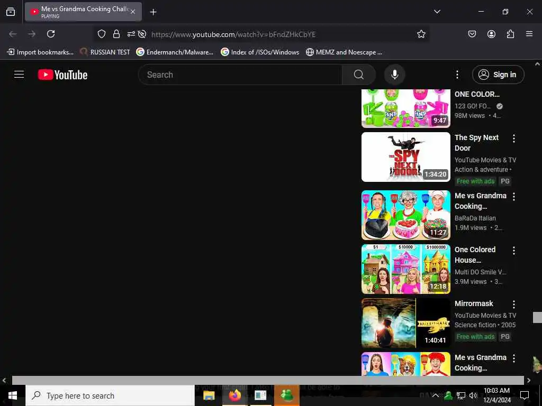Click 123 GO! FO channel name

(473, 106)
